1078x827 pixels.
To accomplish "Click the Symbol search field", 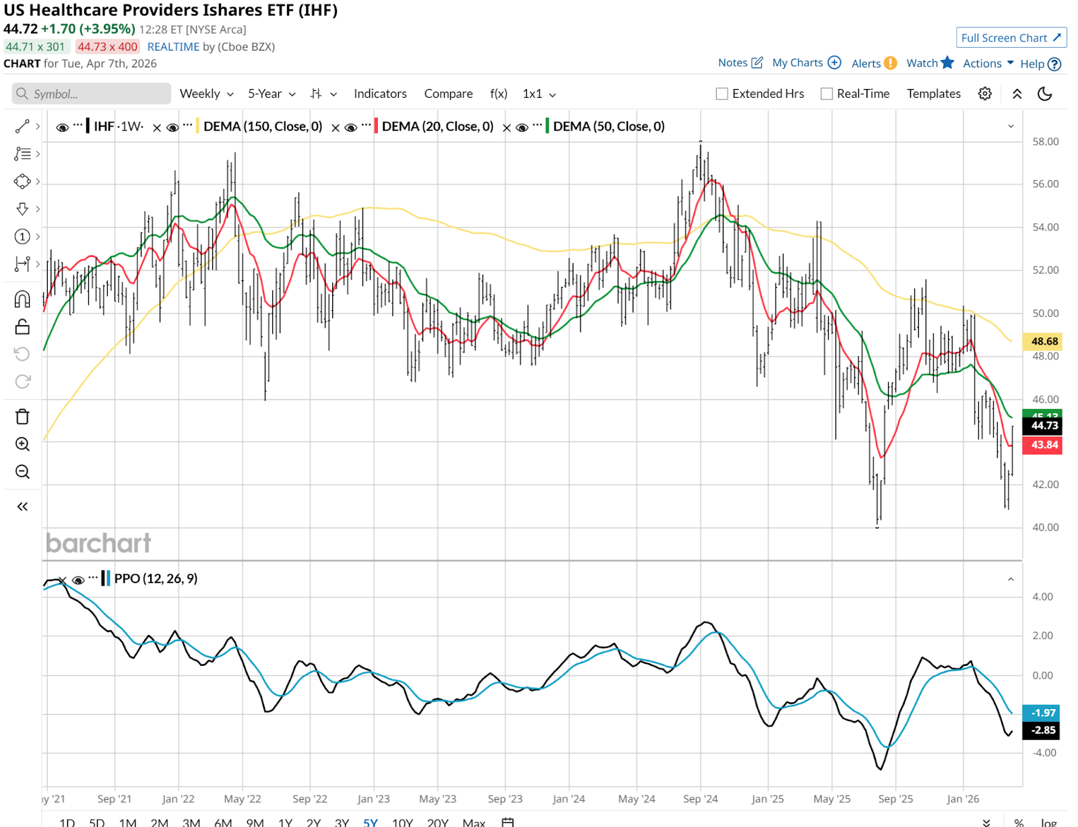I will point(92,94).
